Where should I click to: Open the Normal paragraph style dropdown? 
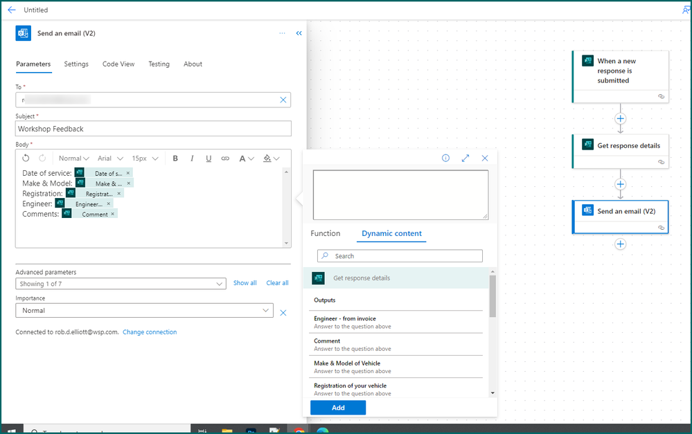[x=73, y=159]
